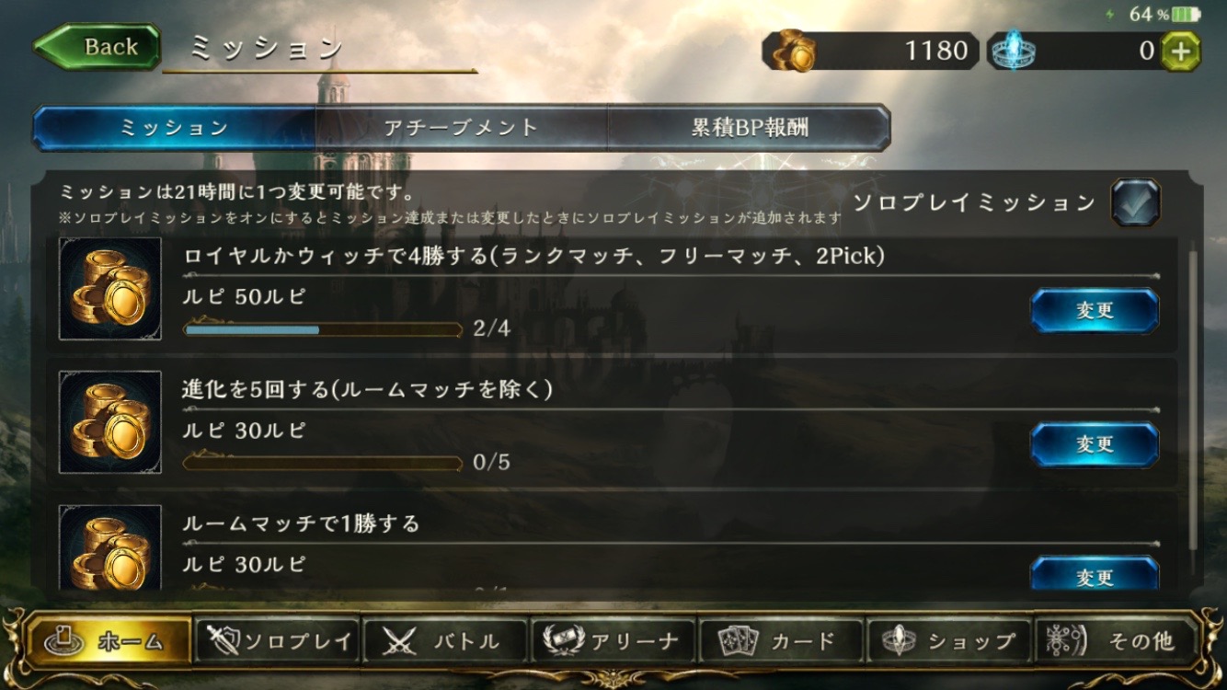
Task: Switch to the アチーブメント tab
Action: 461,128
